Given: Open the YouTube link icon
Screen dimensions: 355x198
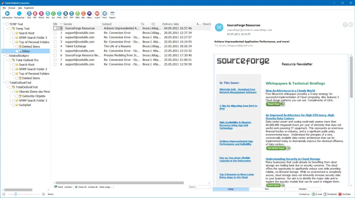Looking at the screenshot, I should click(x=340, y=194).
